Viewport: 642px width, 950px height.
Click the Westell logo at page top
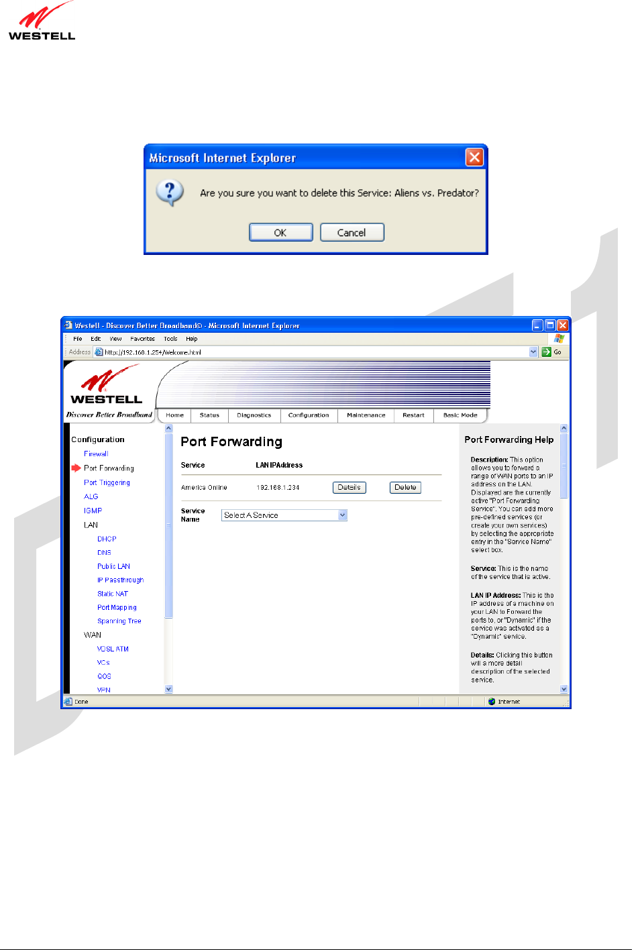pyautogui.click(x=42, y=21)
